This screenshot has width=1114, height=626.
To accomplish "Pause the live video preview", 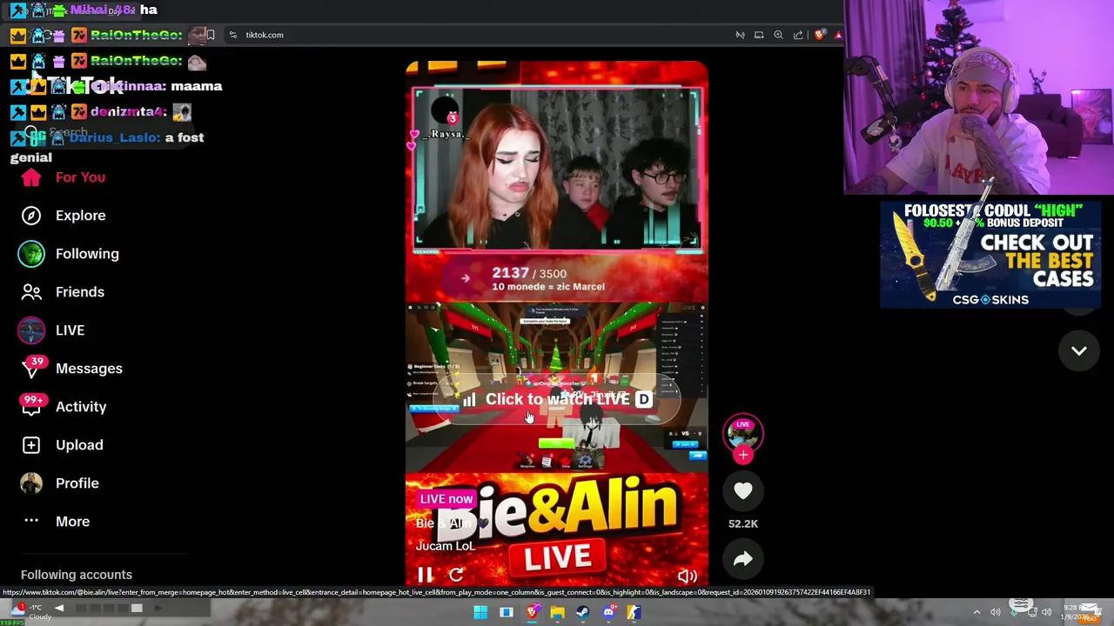I will 425,575.
